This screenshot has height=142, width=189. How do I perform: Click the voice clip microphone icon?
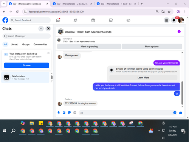(59, 112)
